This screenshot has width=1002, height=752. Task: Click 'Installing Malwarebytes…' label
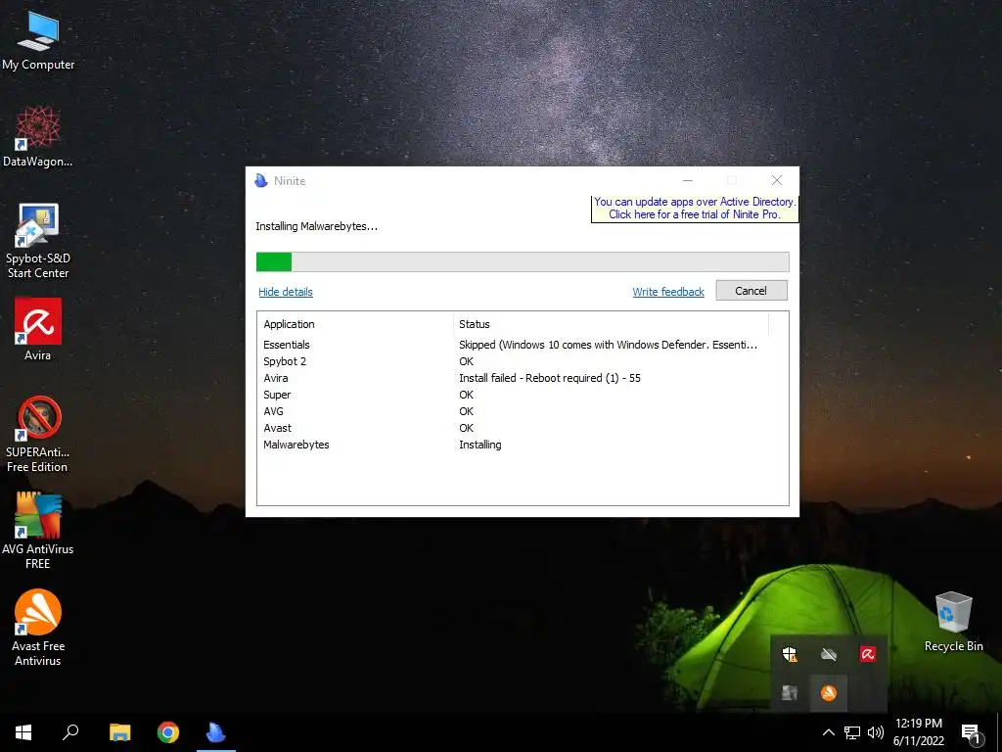[x=316, y=226]
